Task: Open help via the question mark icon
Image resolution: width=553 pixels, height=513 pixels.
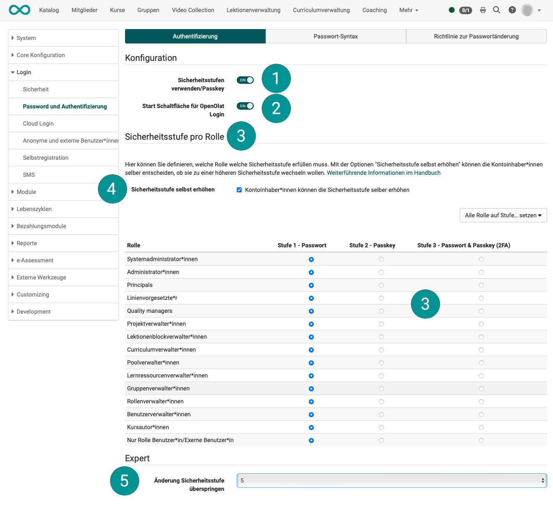Action: [512, 10]
